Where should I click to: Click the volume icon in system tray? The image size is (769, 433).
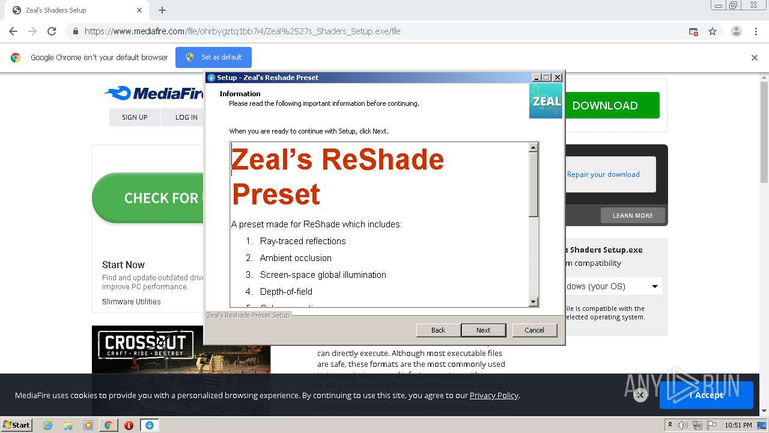(683, 425)
